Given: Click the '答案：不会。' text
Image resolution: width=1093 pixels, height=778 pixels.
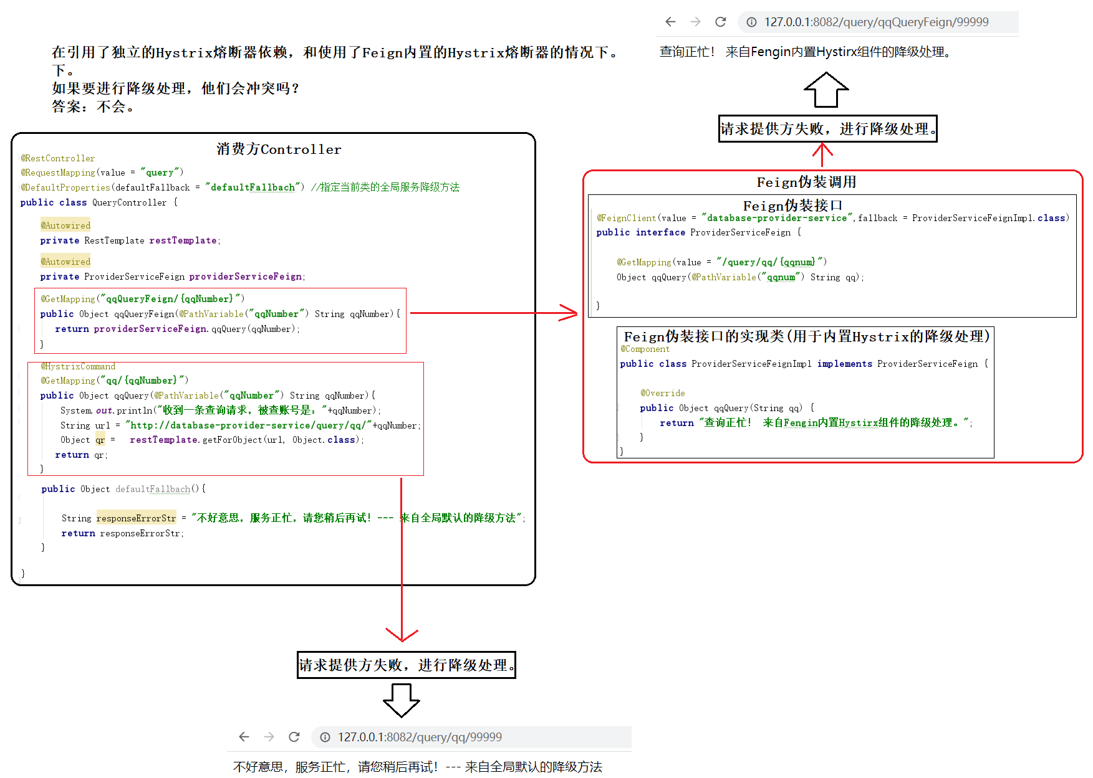Looking at the screenshot, I should coord(94,107).
